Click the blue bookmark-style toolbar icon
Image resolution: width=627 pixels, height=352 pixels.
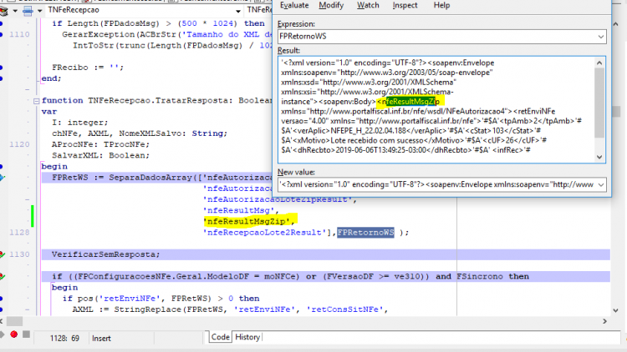[x=28, y=11]
